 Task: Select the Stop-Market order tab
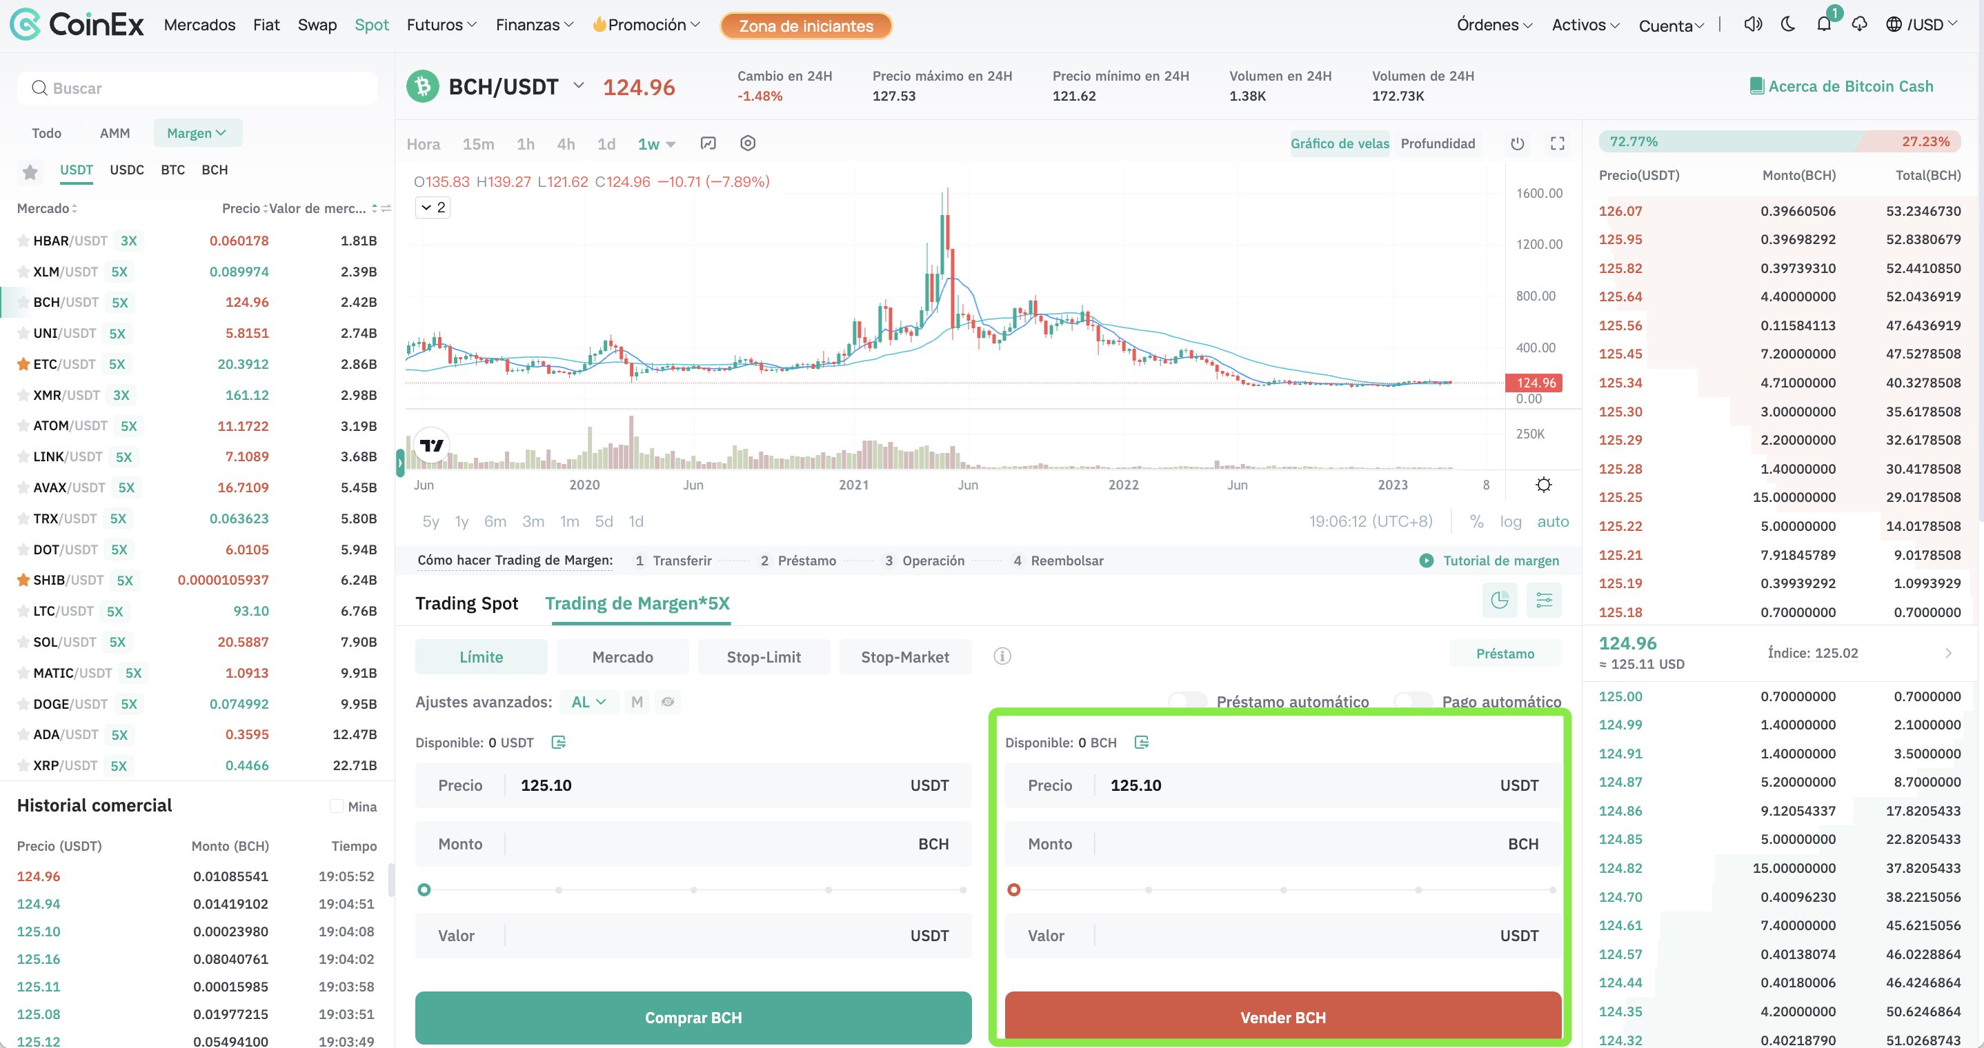click(x=905, y=657)
